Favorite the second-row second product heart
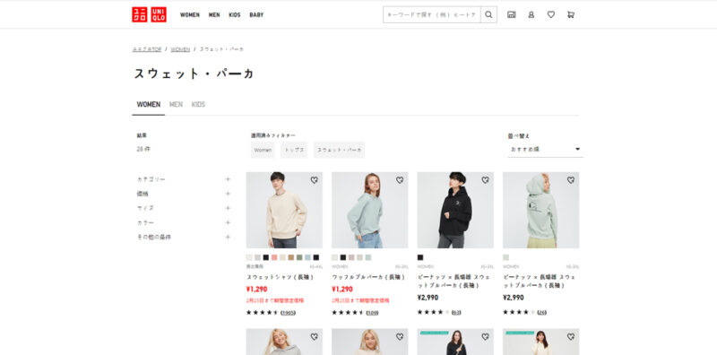Viewport: 717px width, 355px height. (x=400, y=337)
